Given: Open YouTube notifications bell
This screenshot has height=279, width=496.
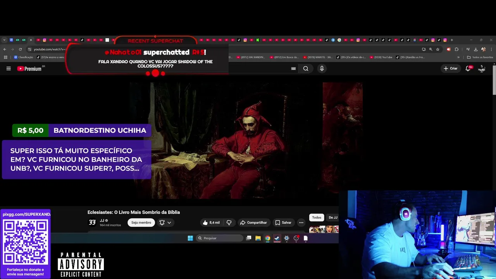Looking at the screenshot, I should coord(468,69).
